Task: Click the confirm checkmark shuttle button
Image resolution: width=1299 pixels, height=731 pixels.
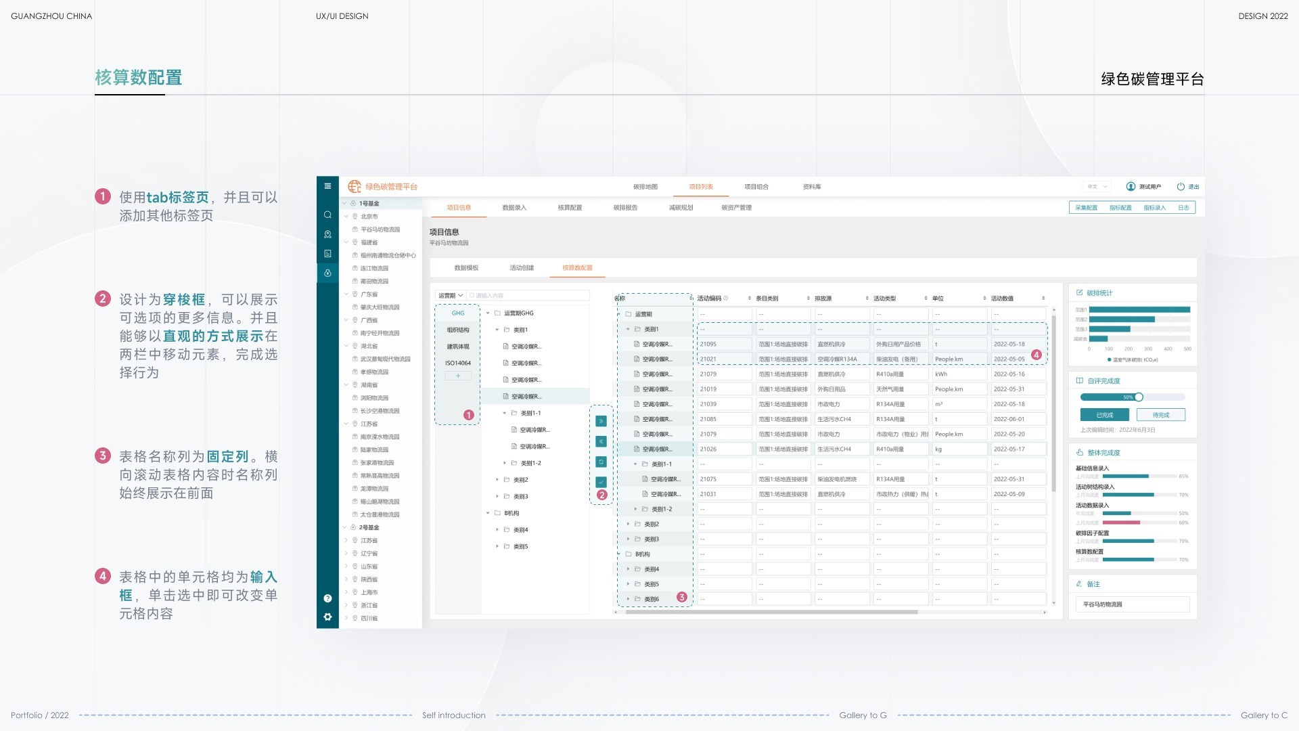Action: click(601, 482)
